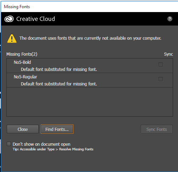
Task: Click the fonts not available warning message
Action: pos(90,38)
